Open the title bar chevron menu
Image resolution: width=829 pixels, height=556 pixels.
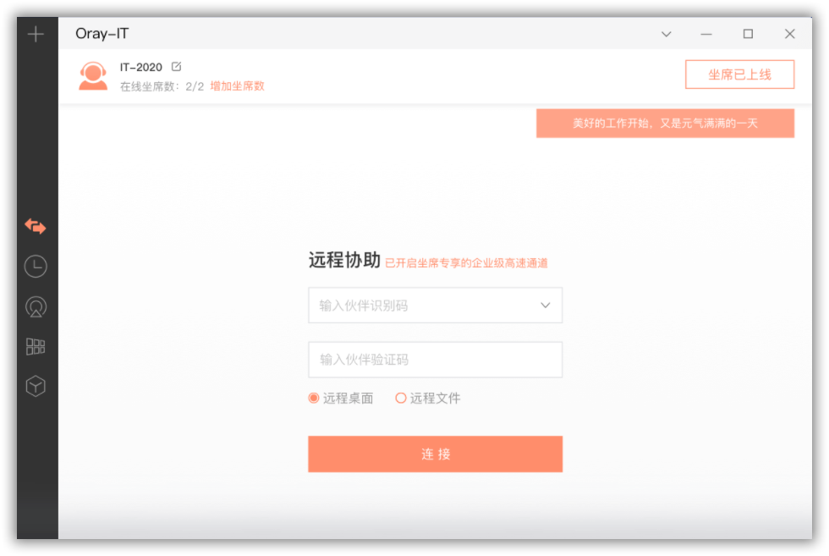667,34
